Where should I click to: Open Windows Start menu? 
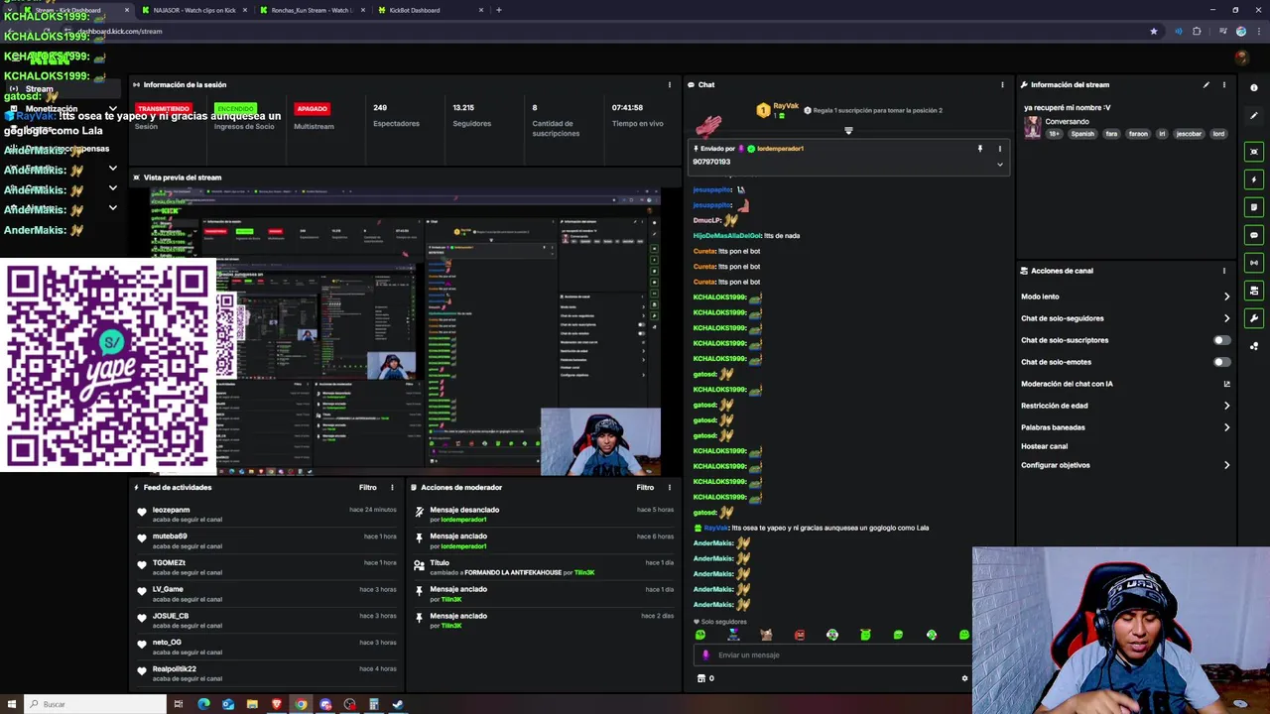point(11,704)
